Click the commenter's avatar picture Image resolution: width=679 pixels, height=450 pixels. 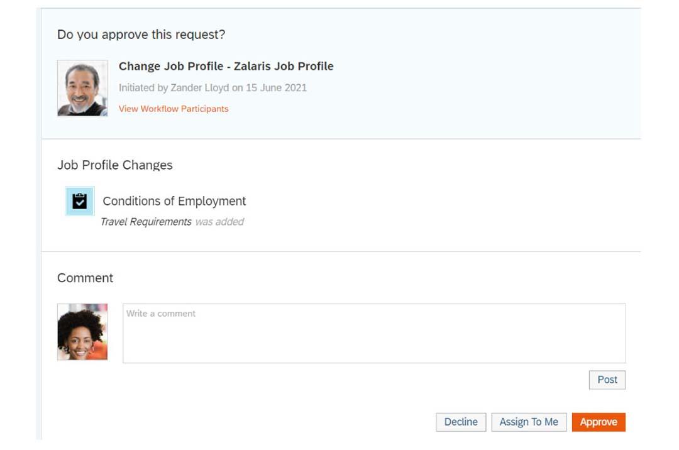tap(82, 332)
